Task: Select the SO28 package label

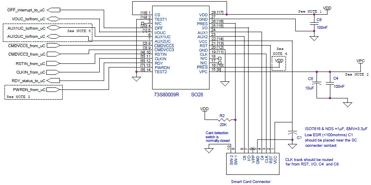Action: pos(198,94)
